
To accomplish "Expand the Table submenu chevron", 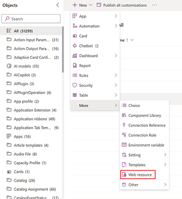I will pos(116,95).
